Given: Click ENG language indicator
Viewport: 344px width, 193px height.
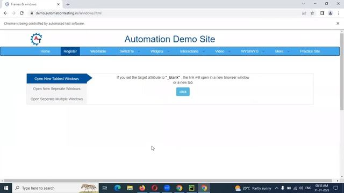Looking at the screenshot, I should click(x=308, y=188).
